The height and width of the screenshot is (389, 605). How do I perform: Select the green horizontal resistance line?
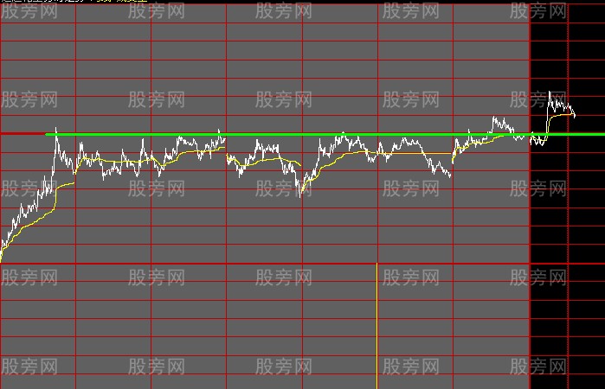coord(325,134)
